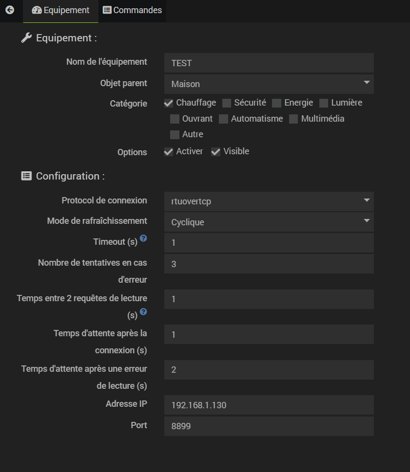Image resolution: width=410 pixels, height=472 pixels.
Task: Toggle the Automatisme checkbox
Action: pos(224,119)
